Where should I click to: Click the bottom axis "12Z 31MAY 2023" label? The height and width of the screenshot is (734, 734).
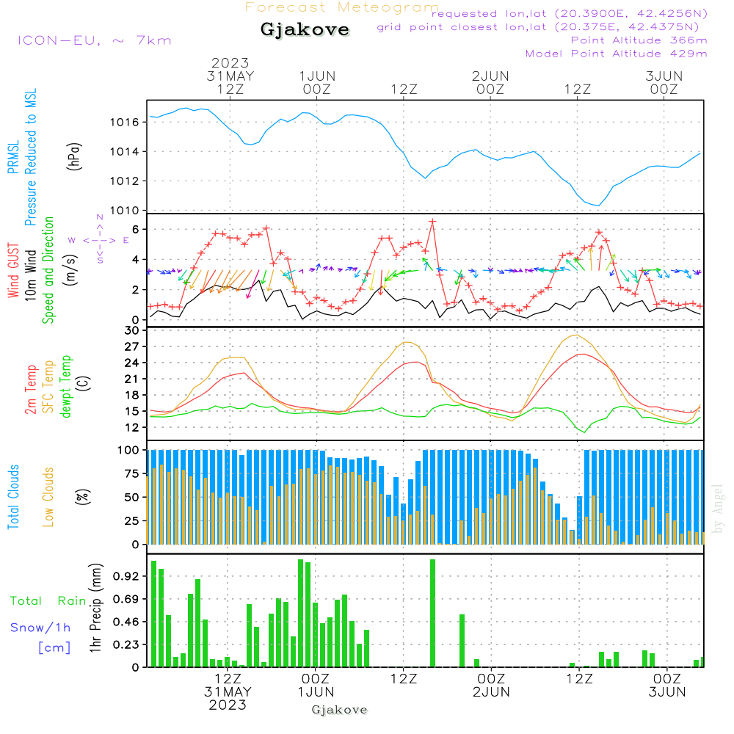coord(228,692)
